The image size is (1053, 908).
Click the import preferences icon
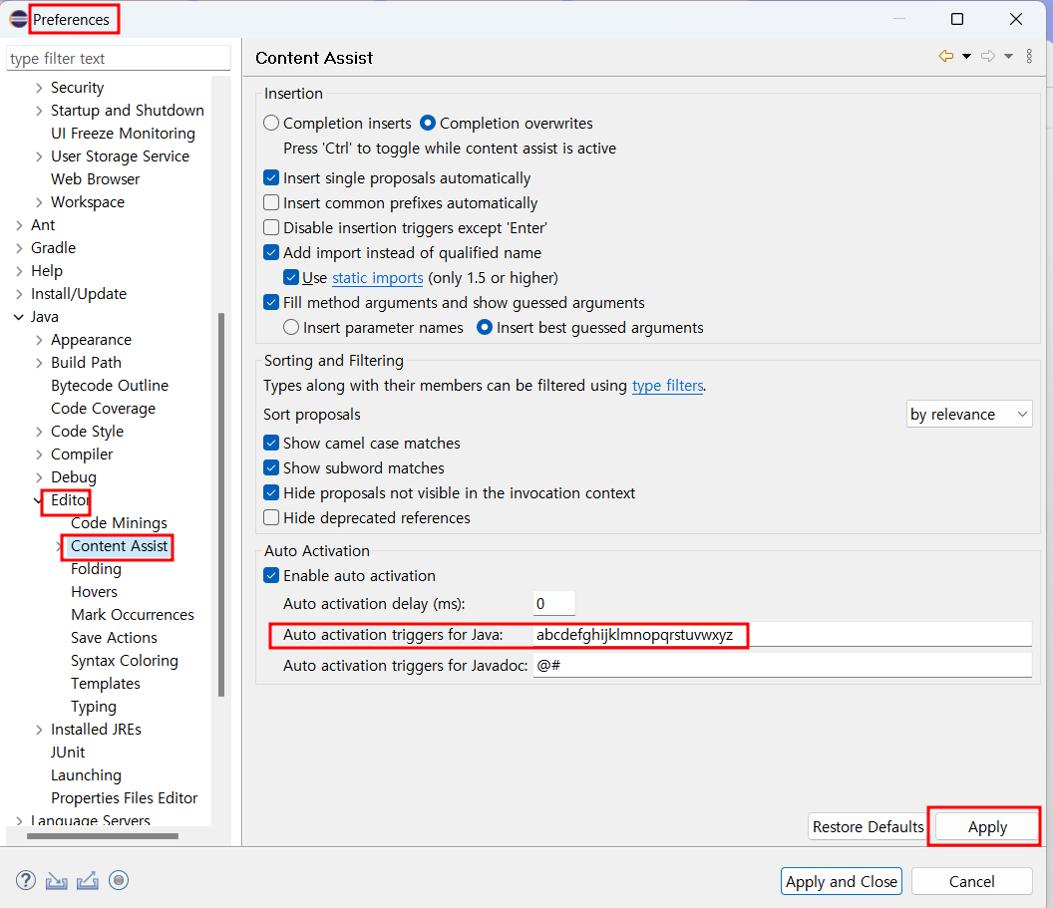(x=57, y=880)
